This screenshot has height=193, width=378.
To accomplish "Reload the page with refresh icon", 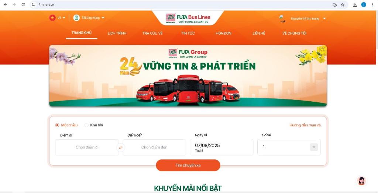I will coord(23,4).
